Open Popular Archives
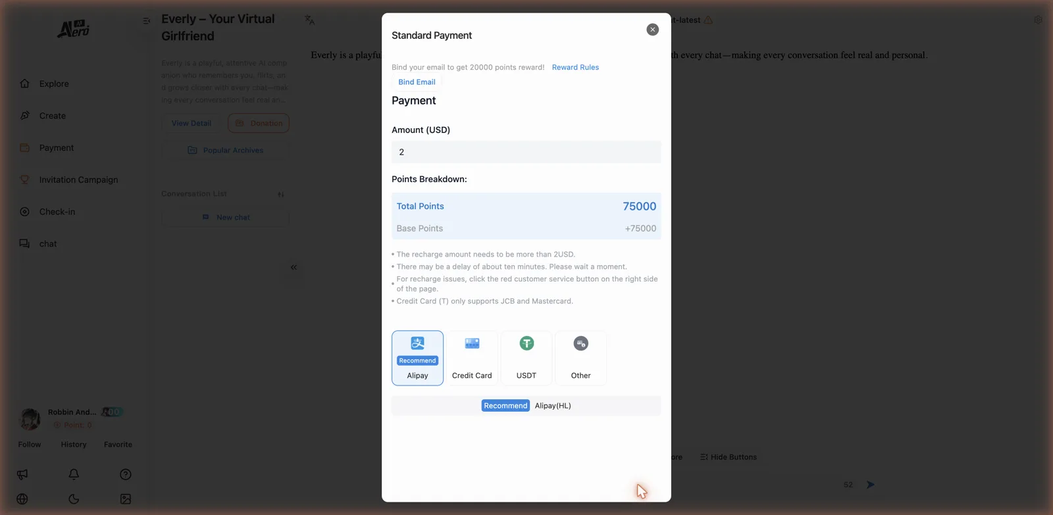Viewport: 1053px width, 515px height. tap(225, 151)
